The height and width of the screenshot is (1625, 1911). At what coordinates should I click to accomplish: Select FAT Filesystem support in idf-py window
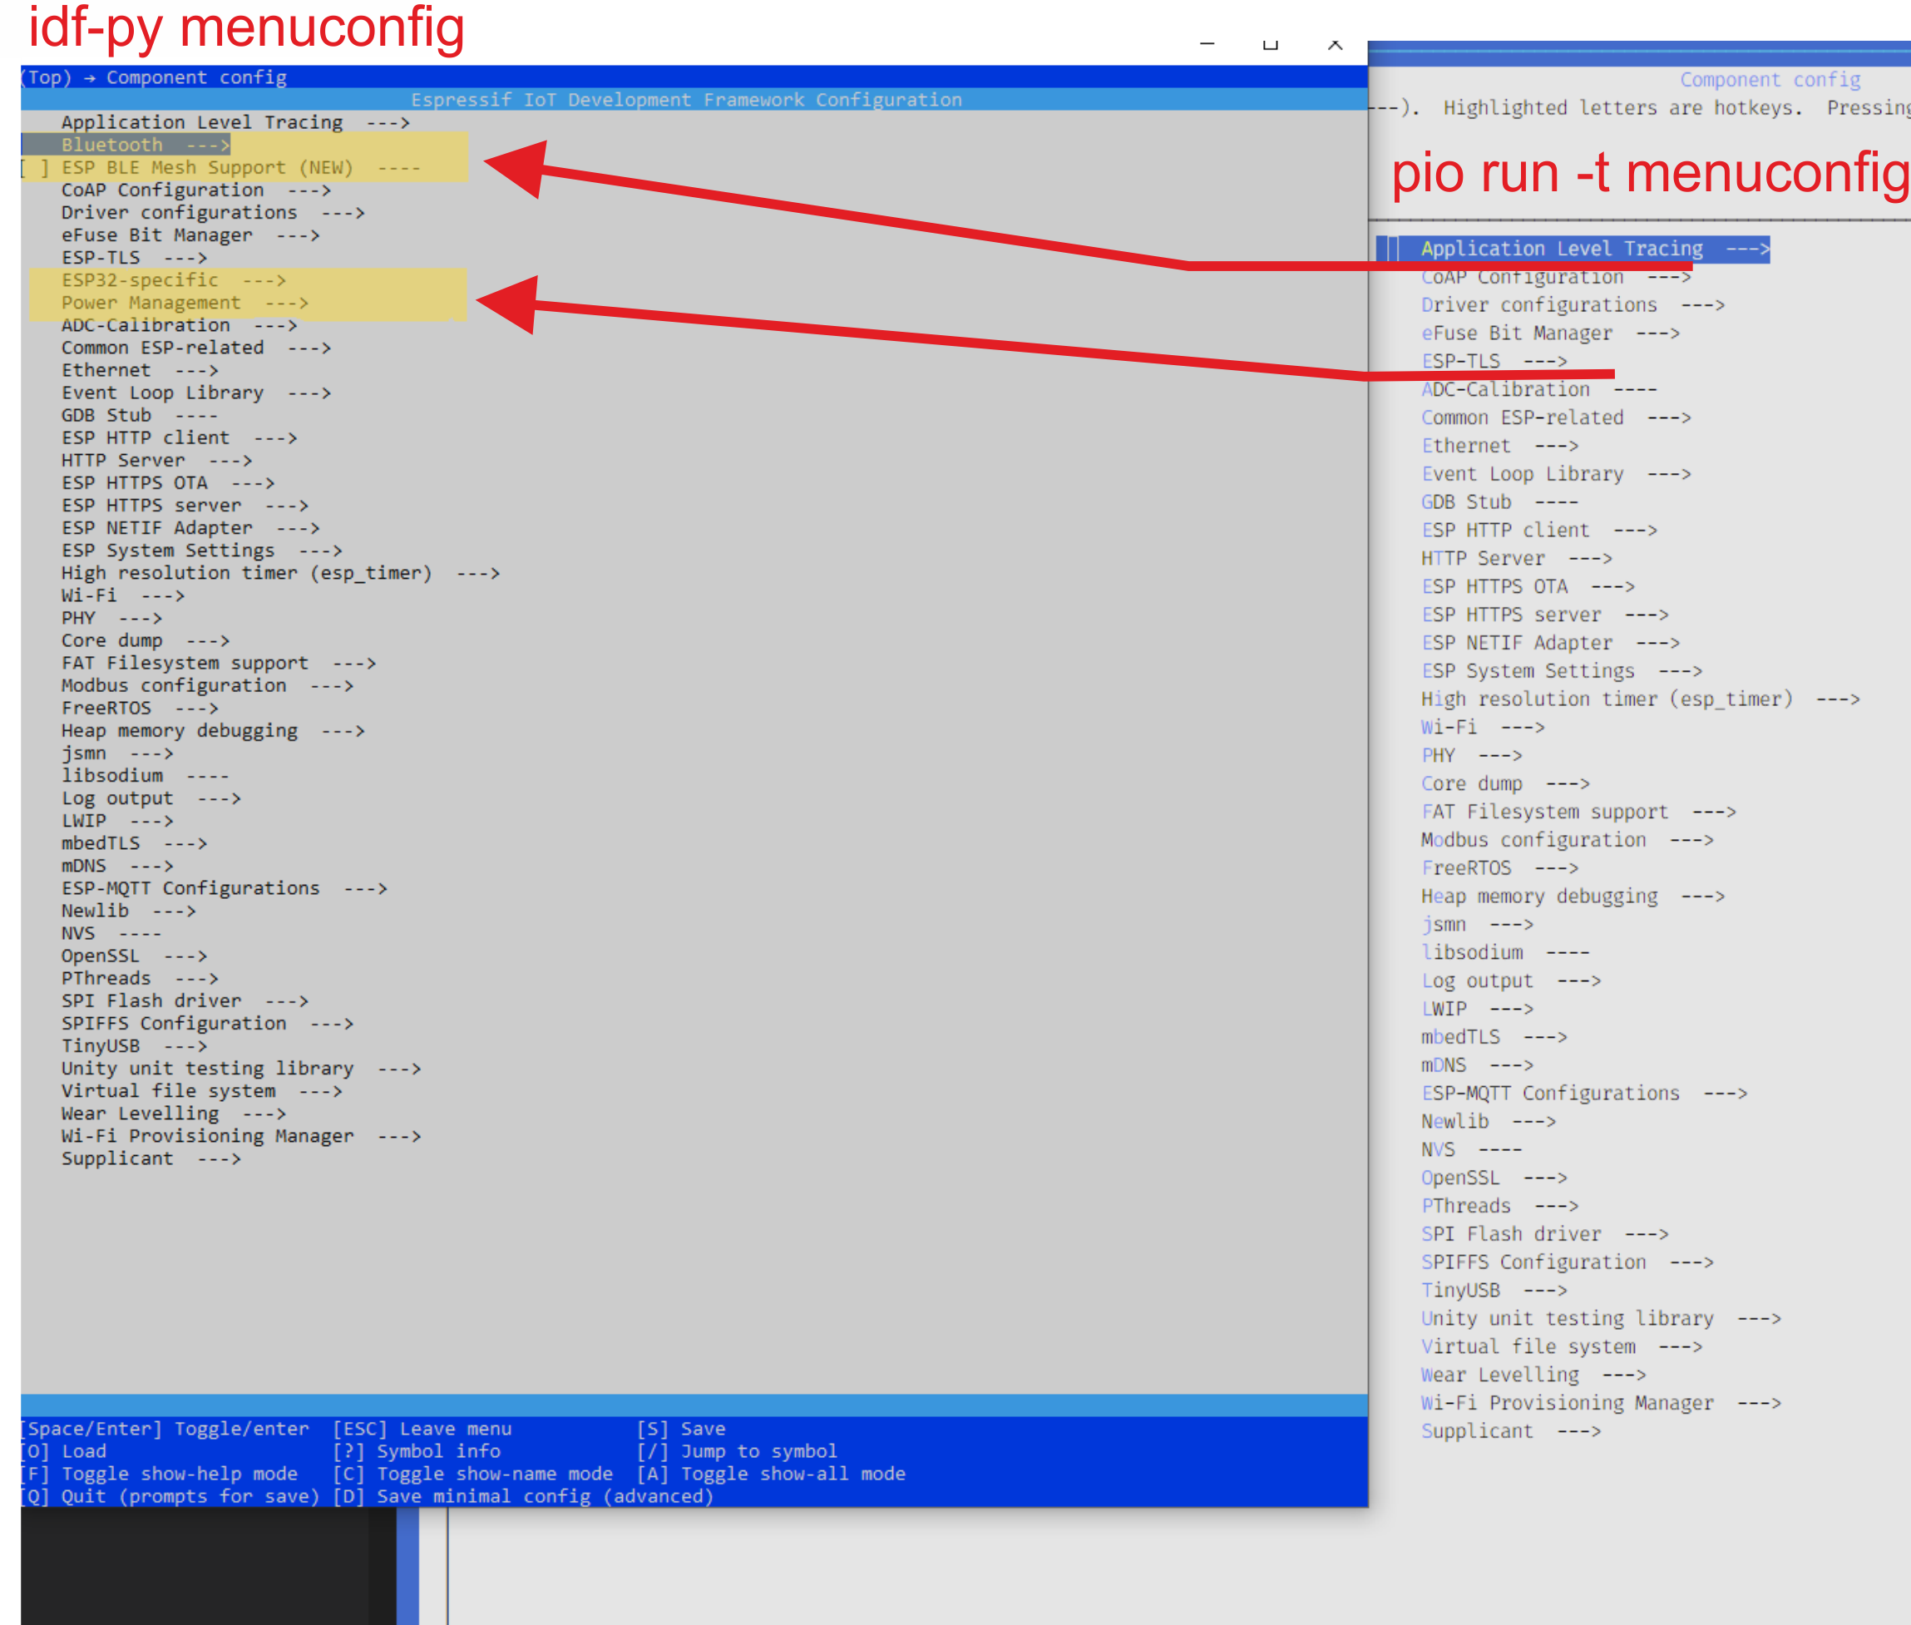(218, 664)
